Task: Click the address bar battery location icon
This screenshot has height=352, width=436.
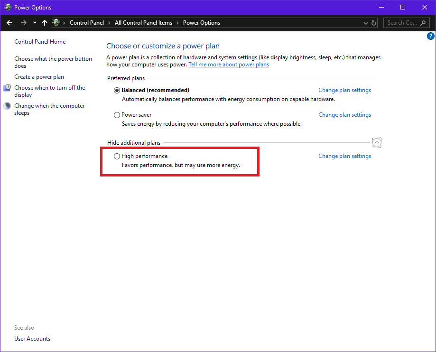Action: click(x=56, y=23)
